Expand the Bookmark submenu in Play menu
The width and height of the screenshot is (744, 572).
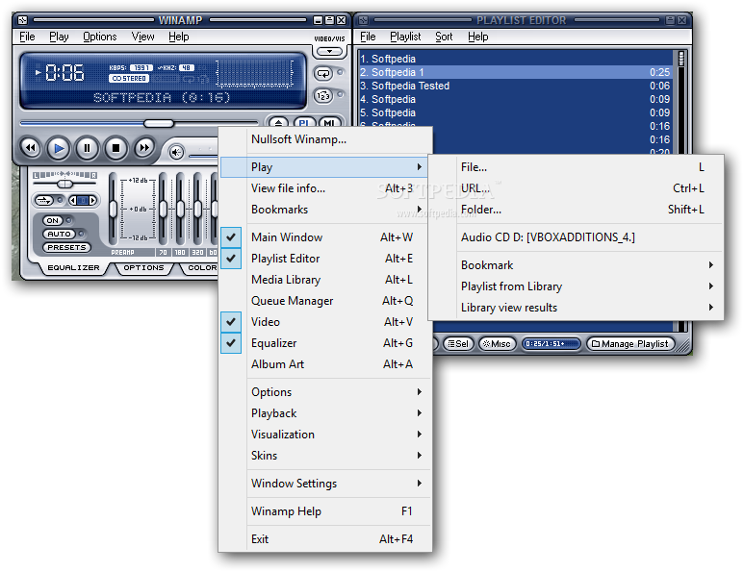pos(576,265)
